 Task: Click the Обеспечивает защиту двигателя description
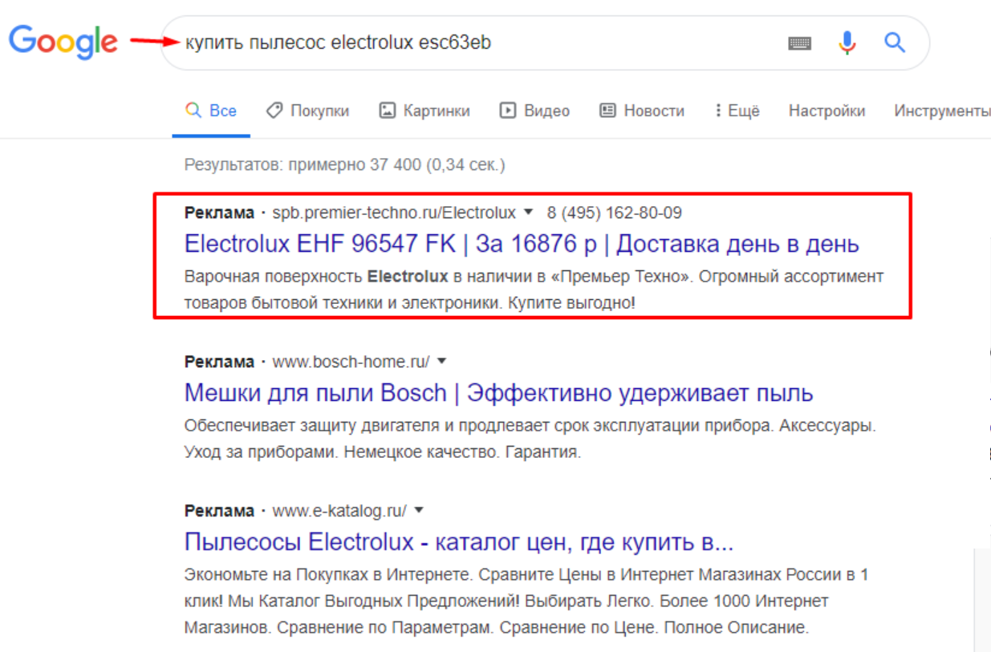pyautogui.click(x=530, y=439)
